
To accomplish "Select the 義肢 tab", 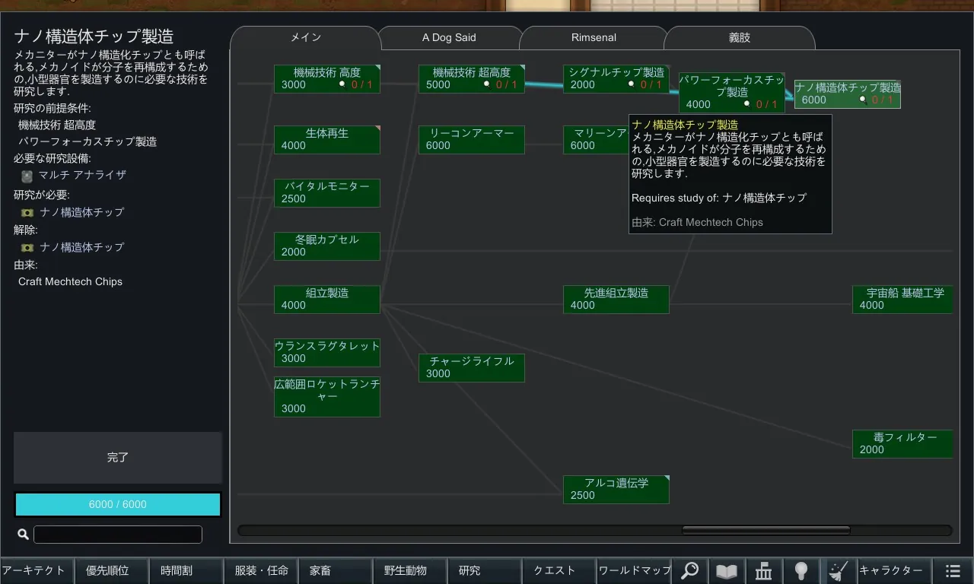I will coord(739,37).
